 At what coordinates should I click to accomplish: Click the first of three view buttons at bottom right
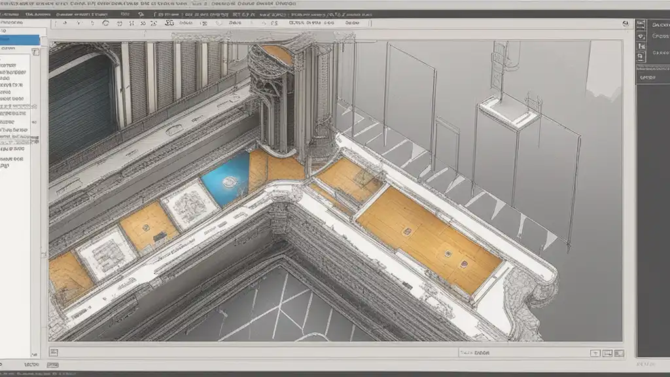coord(595,353)
